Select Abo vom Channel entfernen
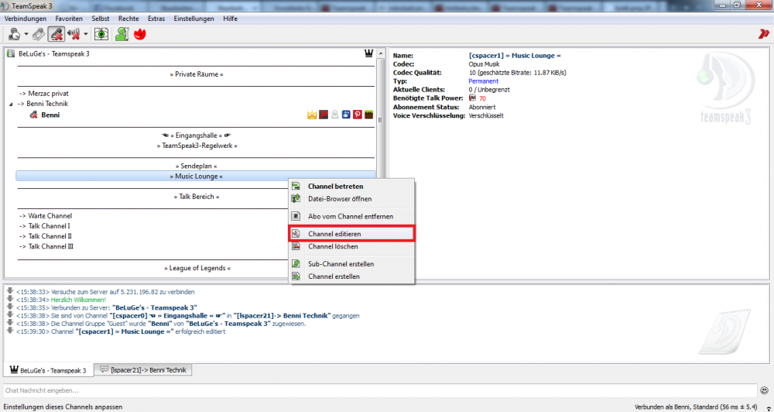 (351, 216)
